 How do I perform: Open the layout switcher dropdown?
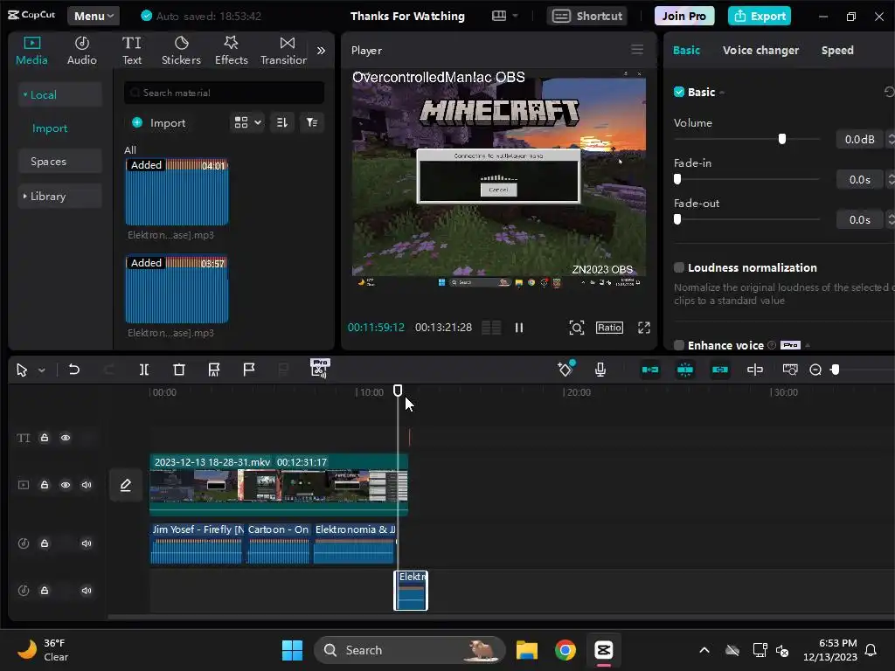[x=505, y=16]
